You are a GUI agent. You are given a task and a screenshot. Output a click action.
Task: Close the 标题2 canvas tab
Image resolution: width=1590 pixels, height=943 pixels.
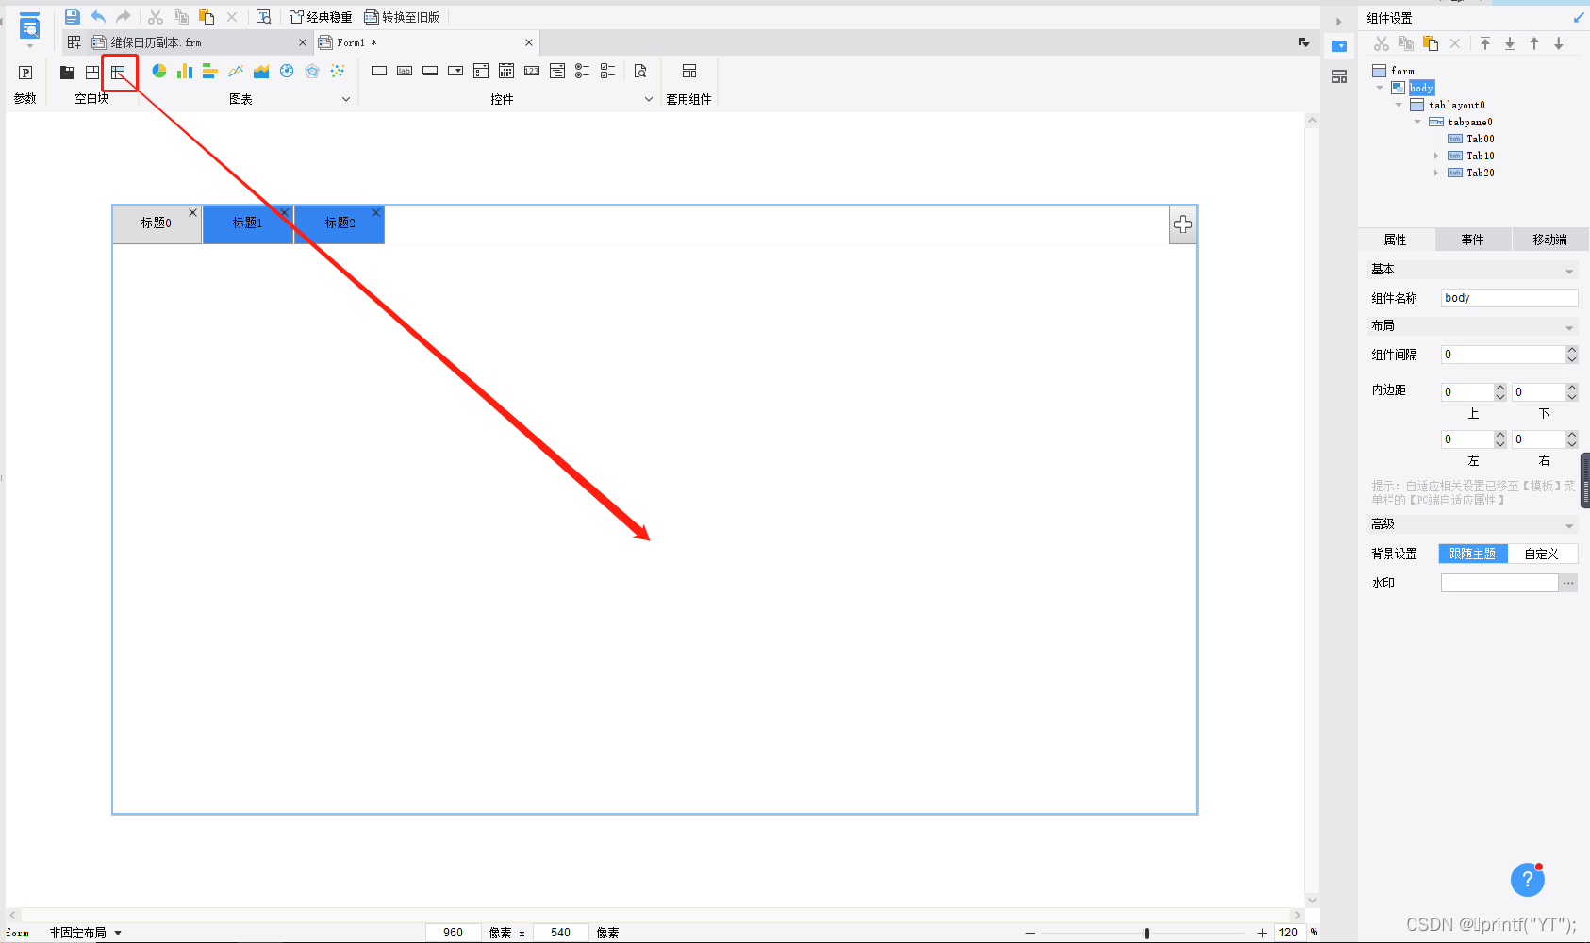click(376, 213)
